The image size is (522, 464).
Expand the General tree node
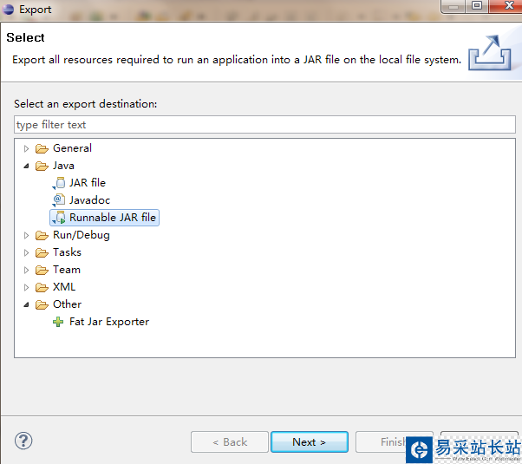pyautogui.click(x=26, y=148)
